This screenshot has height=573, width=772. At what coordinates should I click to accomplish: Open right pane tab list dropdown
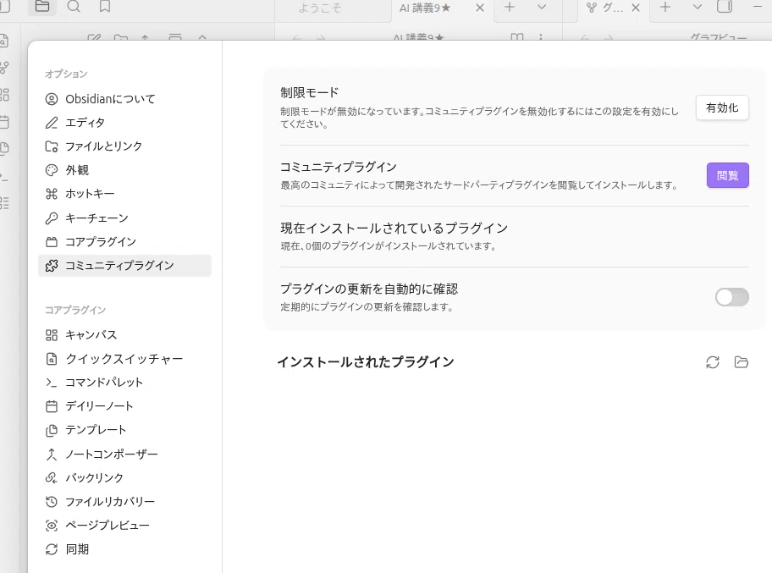[x=698, y=7]
